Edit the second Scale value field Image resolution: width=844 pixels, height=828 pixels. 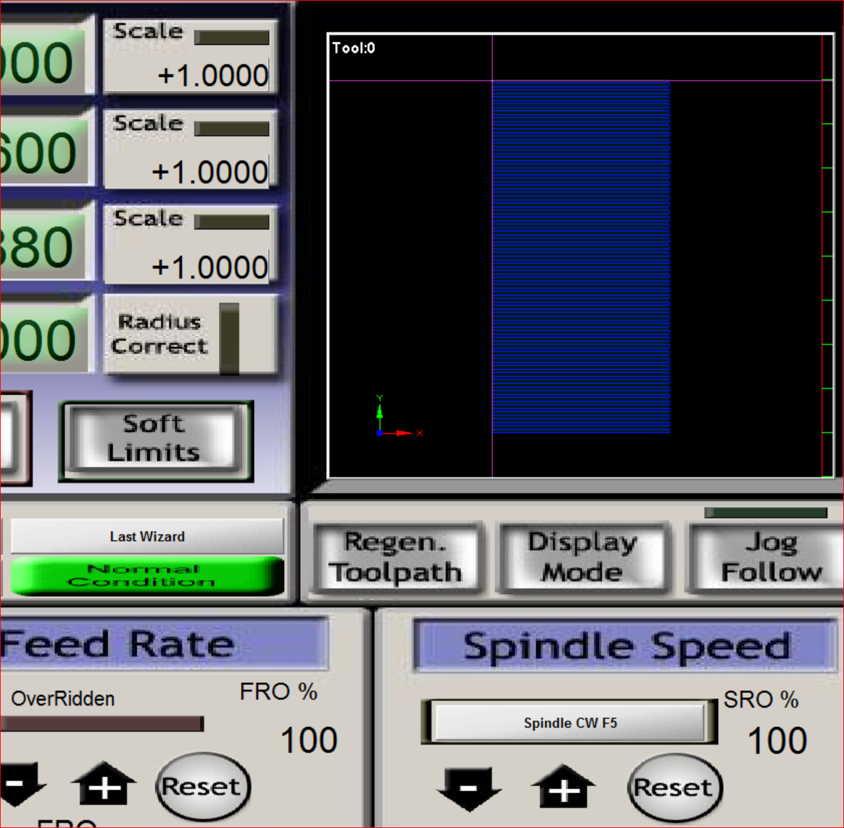pyautogui.click(x=210, y=172)
